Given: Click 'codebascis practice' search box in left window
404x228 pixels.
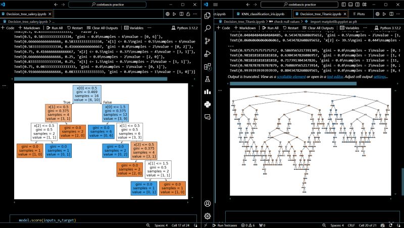Looking at the screenshot, I should 108,5.
